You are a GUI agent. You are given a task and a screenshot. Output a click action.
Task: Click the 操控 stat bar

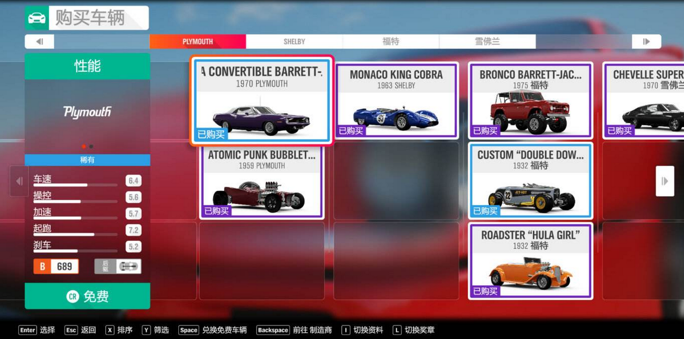coord(75,201)
